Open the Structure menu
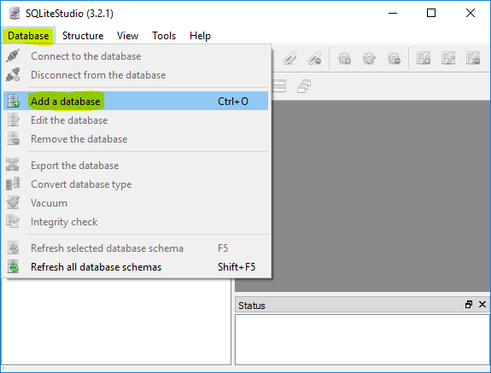Viewport: 491px width, 373px height. pos(83,36)
